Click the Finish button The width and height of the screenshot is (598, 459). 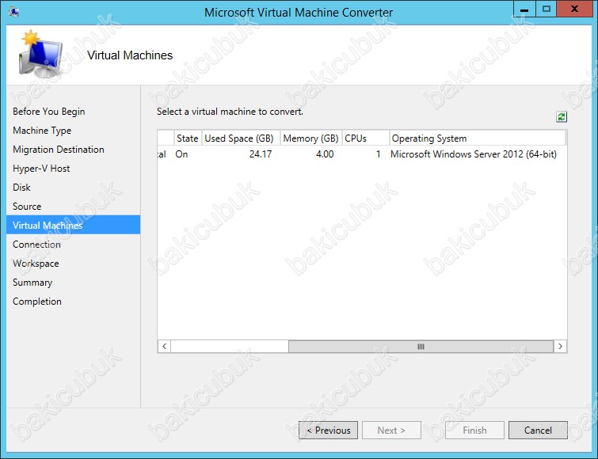coord(474,430)
